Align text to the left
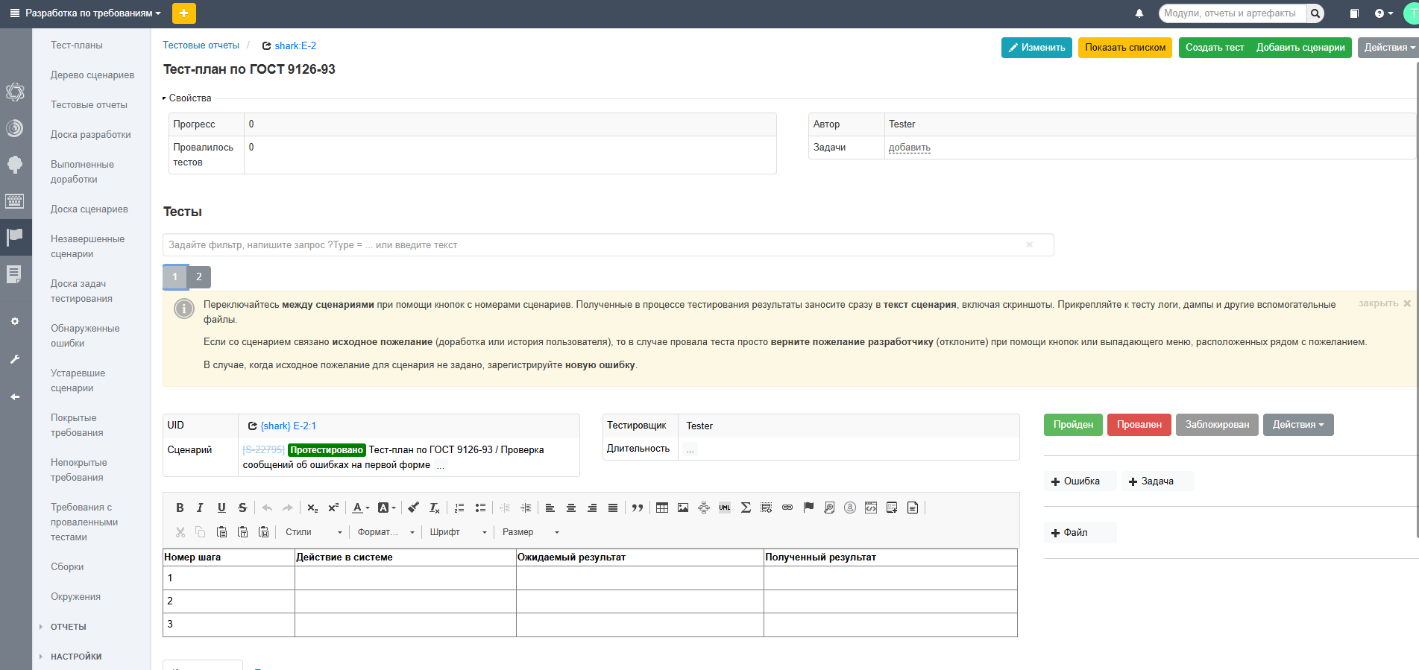This screenshot has width=1419, height=670. coord(550,508)
